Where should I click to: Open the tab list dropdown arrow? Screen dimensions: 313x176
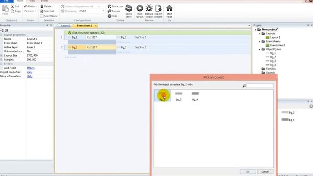[x=249, y=25]
